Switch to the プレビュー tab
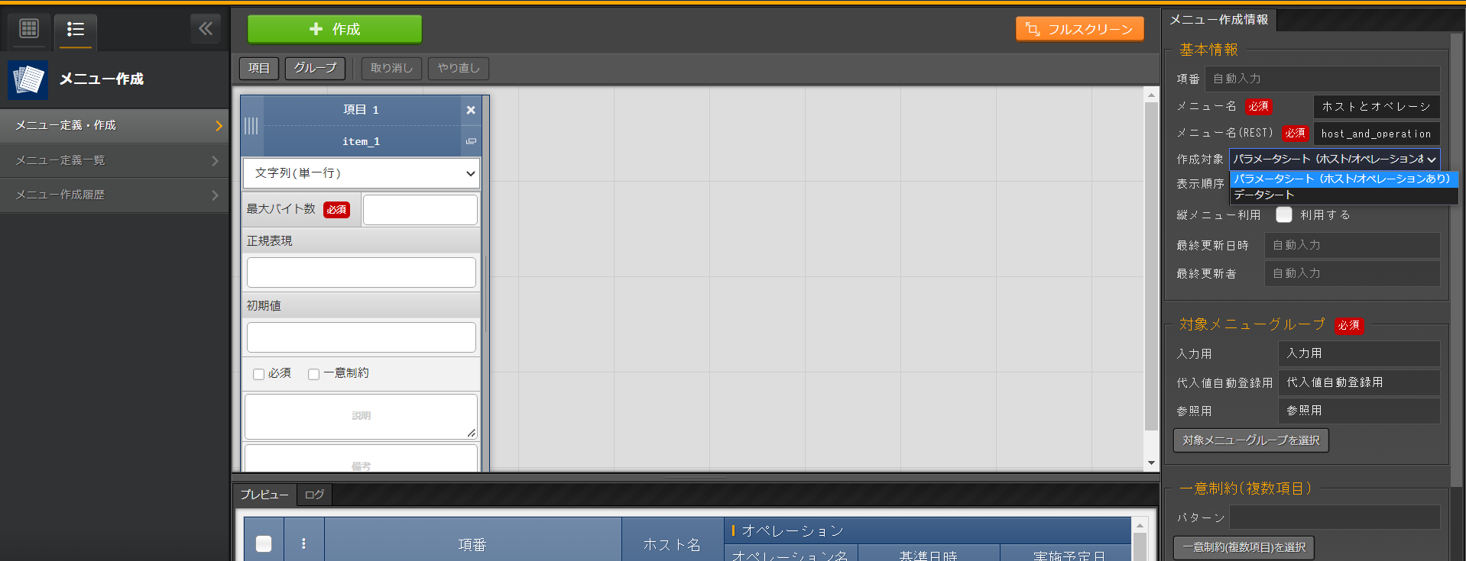 pyautogui.click(x=264, y=495)
